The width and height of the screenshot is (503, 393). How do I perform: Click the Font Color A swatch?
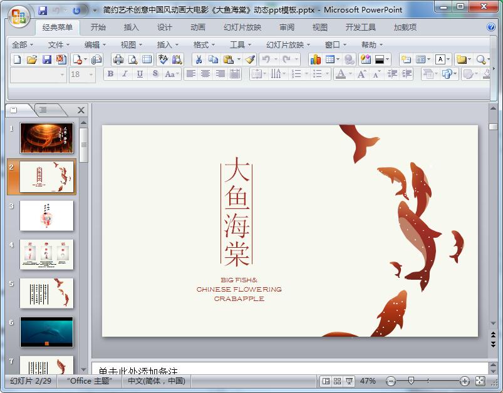(341, 74)
